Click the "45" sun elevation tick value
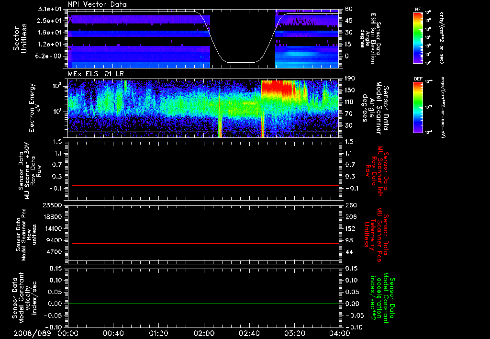The image size is (490, 339). (x=349, y=21)
